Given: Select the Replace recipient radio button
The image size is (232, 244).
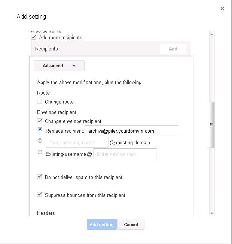Looking at the screenshot, I should (x=40, y=129).
